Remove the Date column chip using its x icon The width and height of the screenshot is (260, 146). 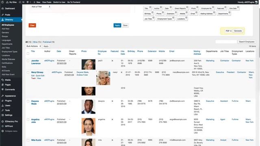(171, 7)
